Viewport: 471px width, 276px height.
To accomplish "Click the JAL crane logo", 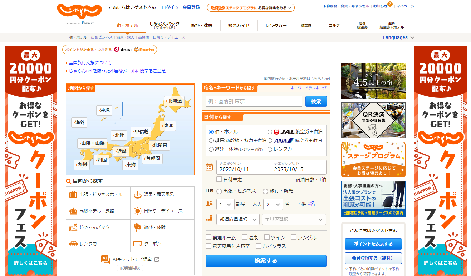I will click(276, 132).
